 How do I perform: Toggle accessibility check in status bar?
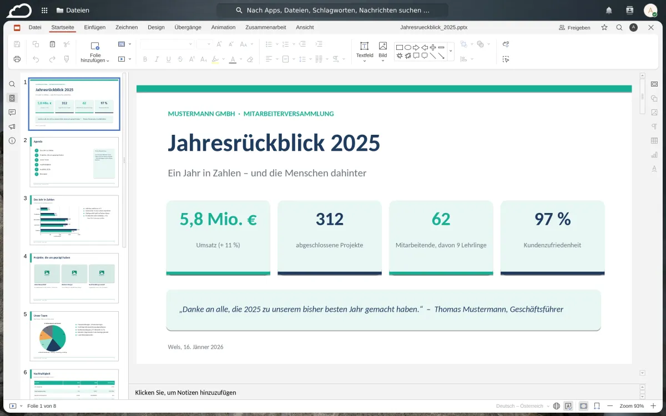(x=568, y=406)
